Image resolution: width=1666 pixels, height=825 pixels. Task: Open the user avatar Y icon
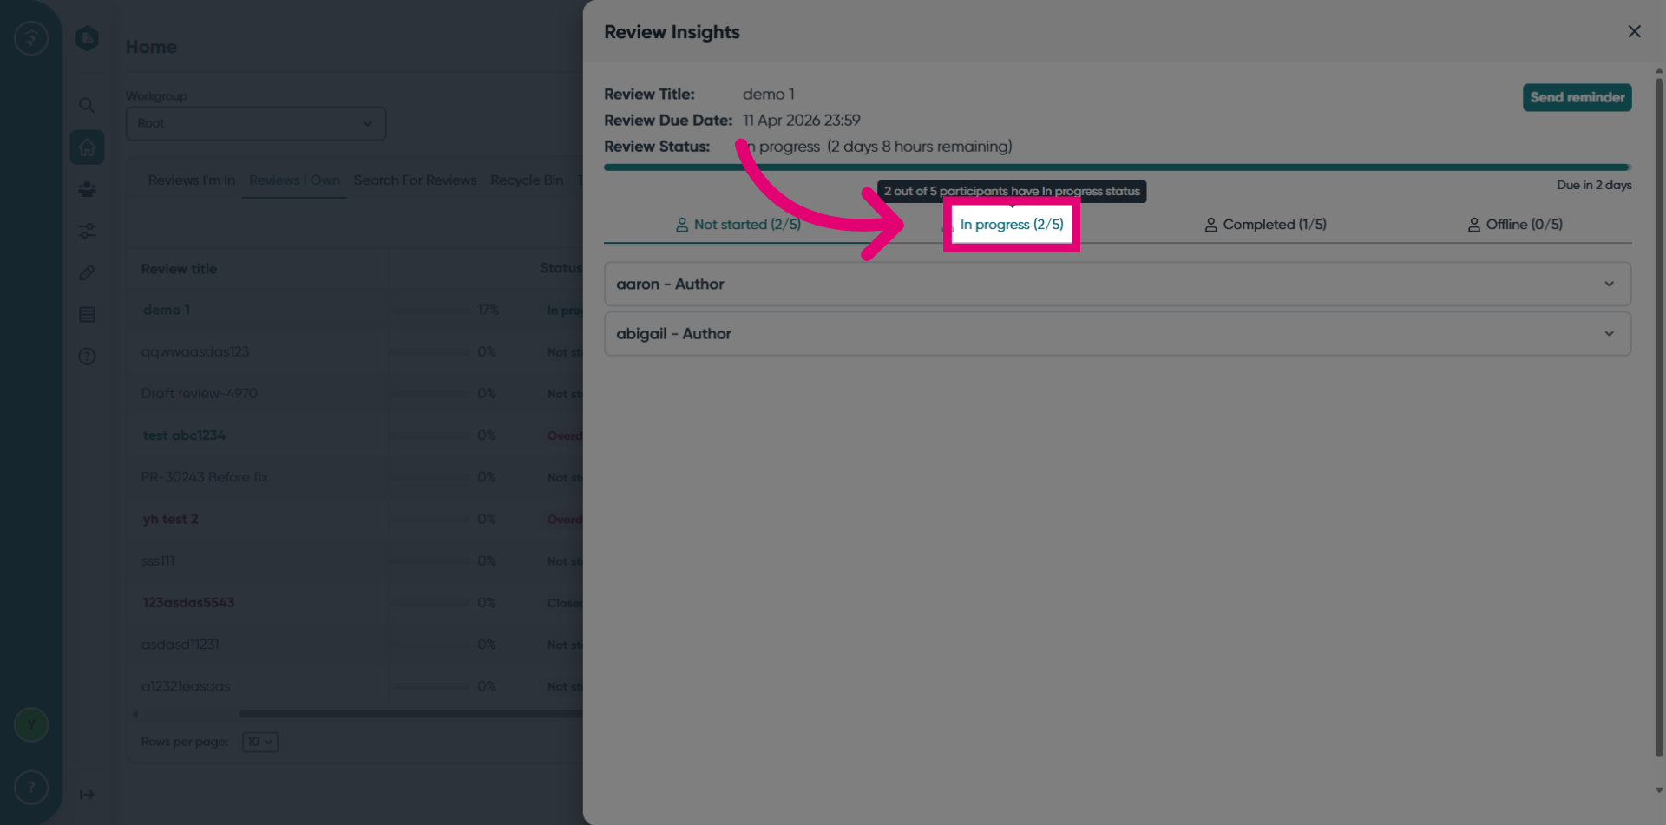click(31, 724)
